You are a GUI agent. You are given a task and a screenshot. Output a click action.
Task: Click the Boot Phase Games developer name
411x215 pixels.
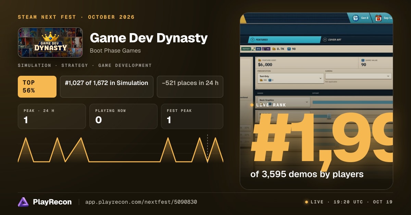115,51
